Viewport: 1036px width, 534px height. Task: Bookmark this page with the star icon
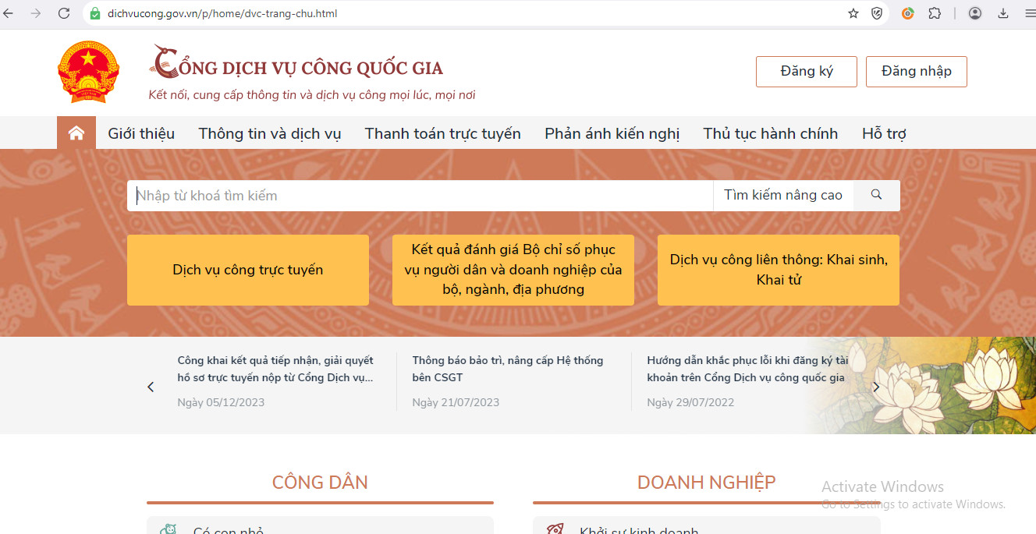[x=853, y=13]
